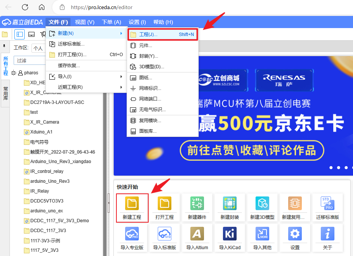The image size is (353, 256).
Task: Click the 导入Altium icon
Action: click(197, 234)
